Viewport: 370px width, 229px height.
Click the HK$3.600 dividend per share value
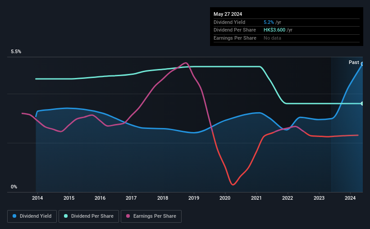point(274,30)
